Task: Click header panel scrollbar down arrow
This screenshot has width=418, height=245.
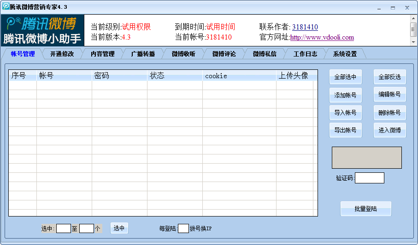Action: click(x=413, y=42)
